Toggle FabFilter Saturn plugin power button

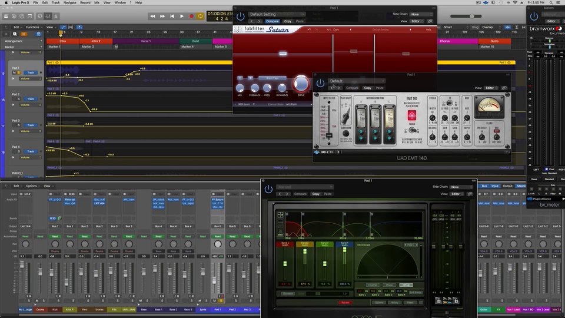(240, 16)
